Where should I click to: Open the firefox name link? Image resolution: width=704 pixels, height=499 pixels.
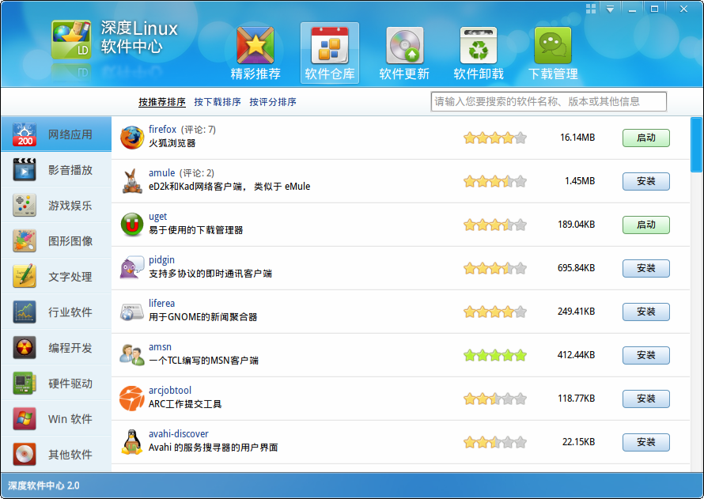coord(162,129)
